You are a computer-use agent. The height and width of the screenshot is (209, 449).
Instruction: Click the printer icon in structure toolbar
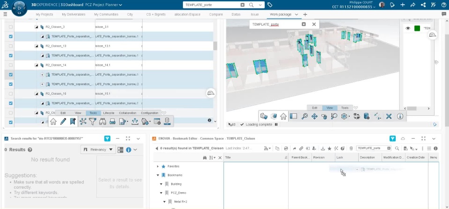[x=112, y=121]
